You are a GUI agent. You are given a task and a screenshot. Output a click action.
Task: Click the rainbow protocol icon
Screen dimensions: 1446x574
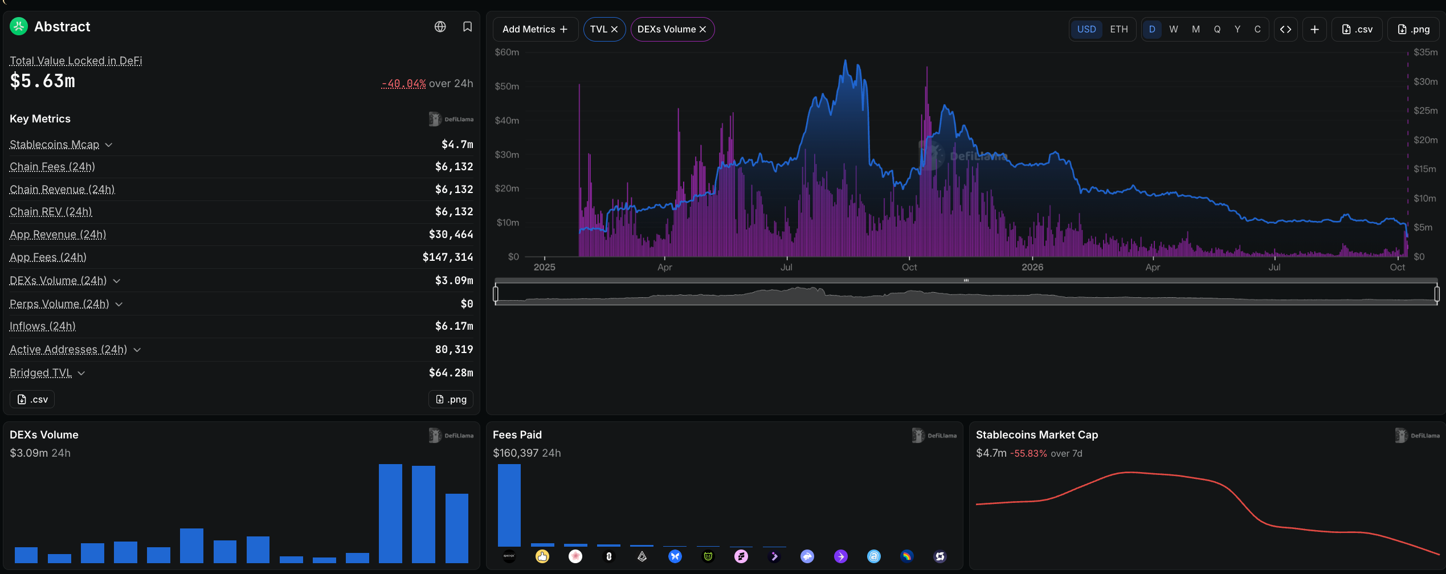[907, 556]
